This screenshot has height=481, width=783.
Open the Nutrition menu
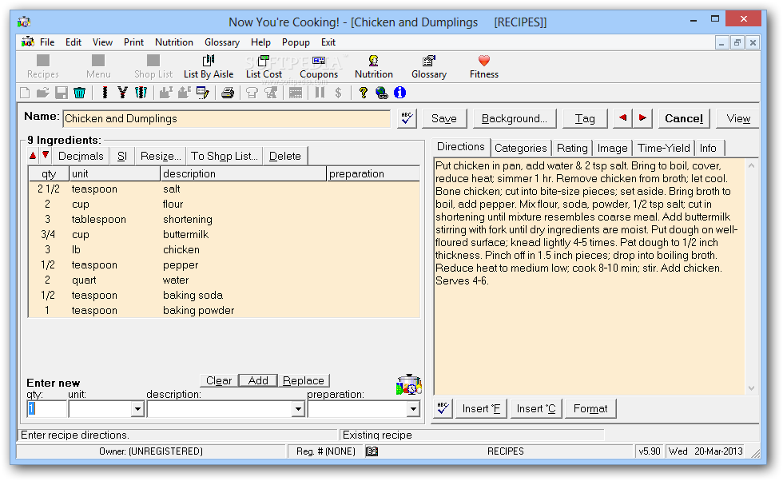click(174, 42)
